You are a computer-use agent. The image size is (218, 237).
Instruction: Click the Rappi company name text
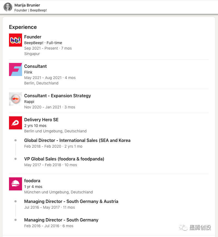29,102
